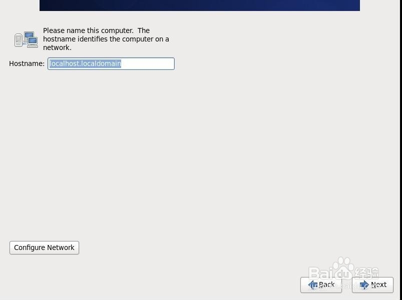Select the highlighted localhost.localdomain text
Screen dimensions: 402x300
(x=85, y=63)
